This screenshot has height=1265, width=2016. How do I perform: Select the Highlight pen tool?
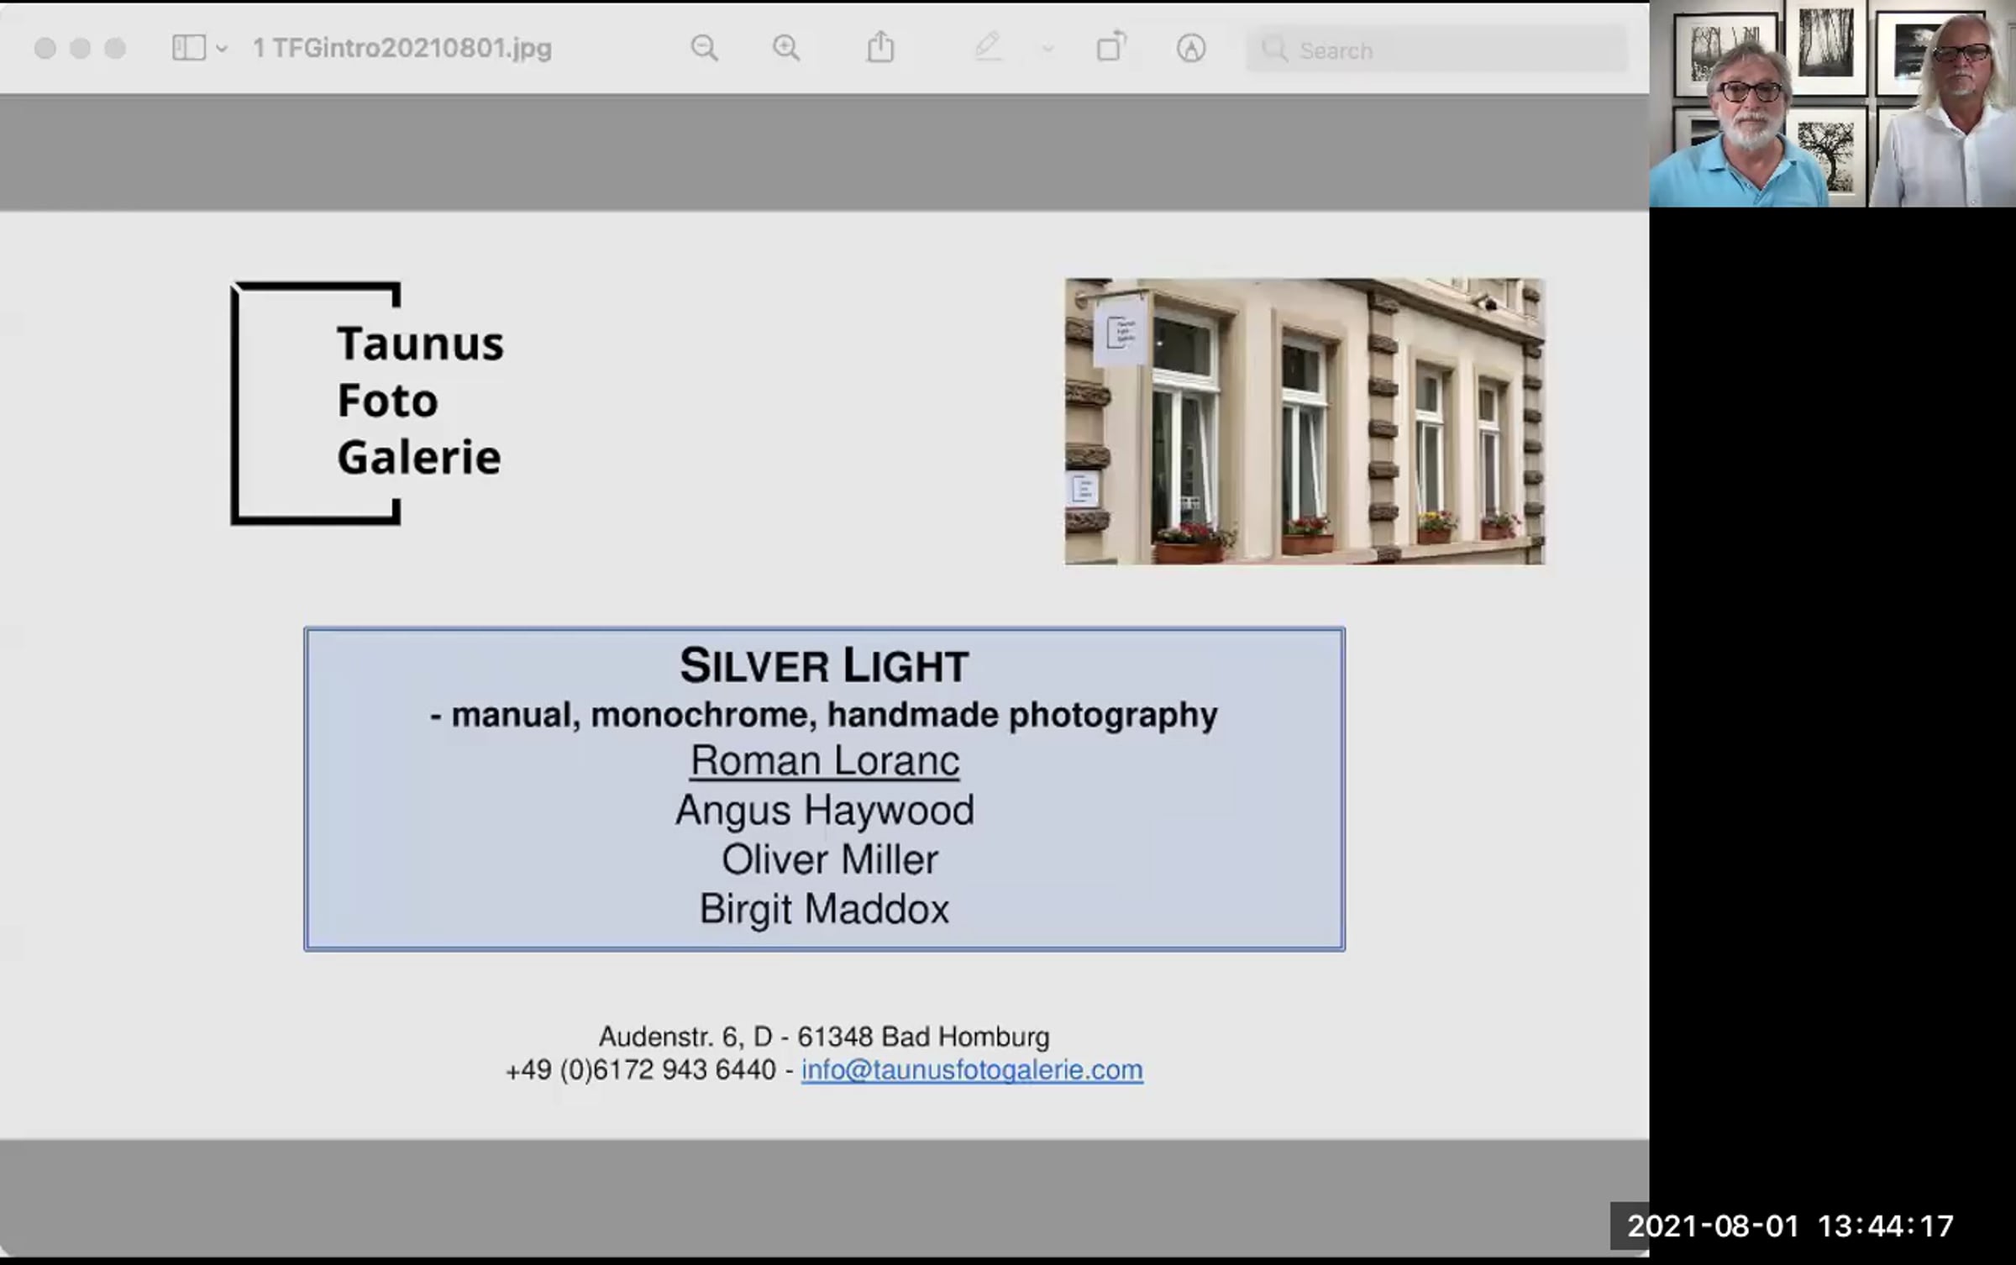pos(988,47)
